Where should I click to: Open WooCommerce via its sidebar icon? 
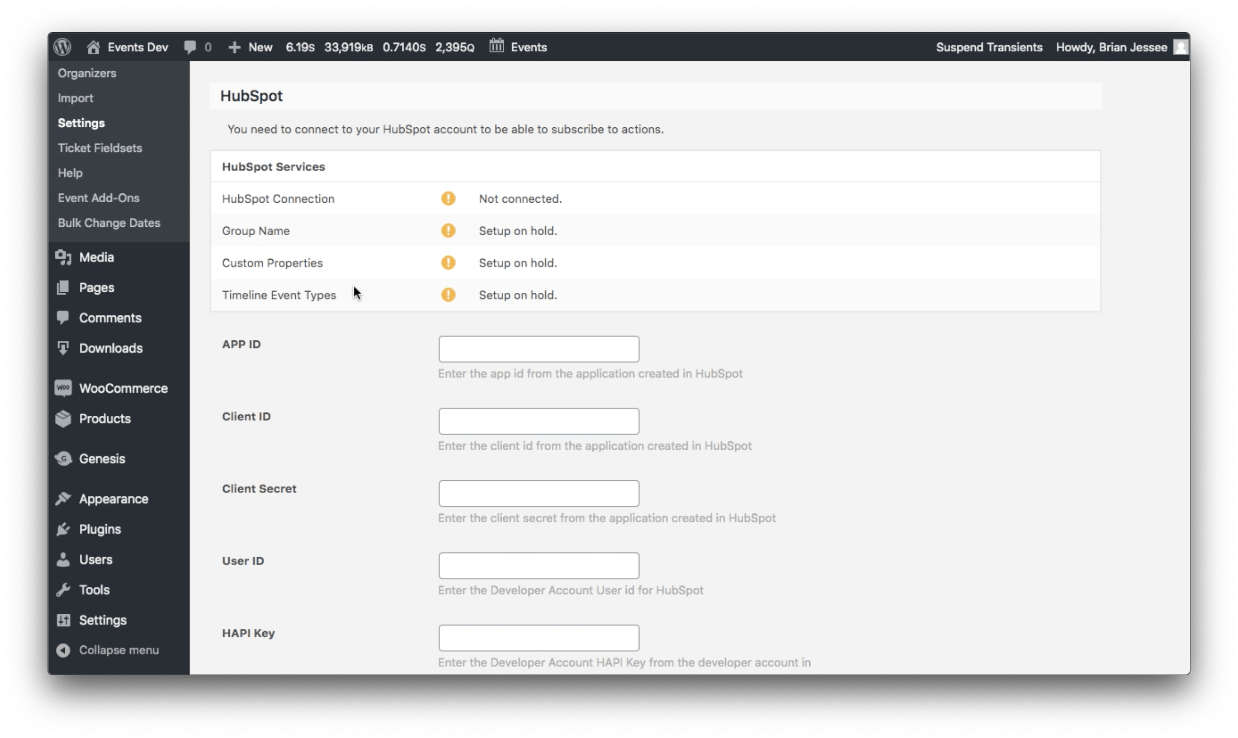[63, 387]
